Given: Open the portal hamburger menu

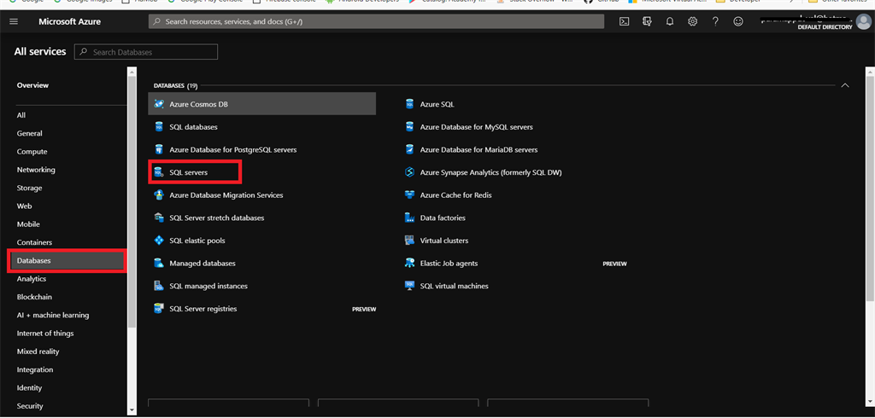Looking at the screenshot, I should [14, 21].
